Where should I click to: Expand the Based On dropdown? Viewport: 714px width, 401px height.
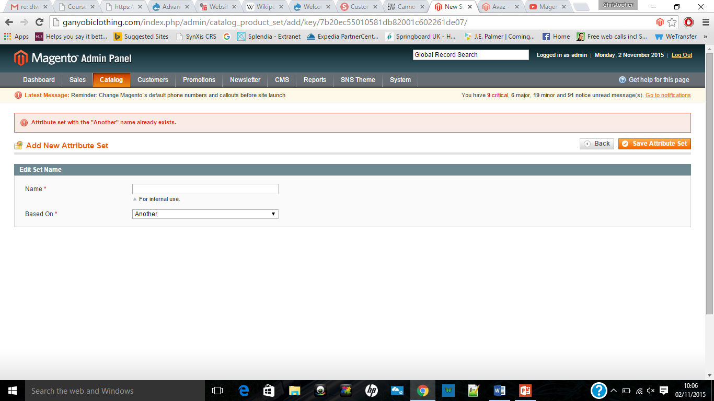pos(205,214)
